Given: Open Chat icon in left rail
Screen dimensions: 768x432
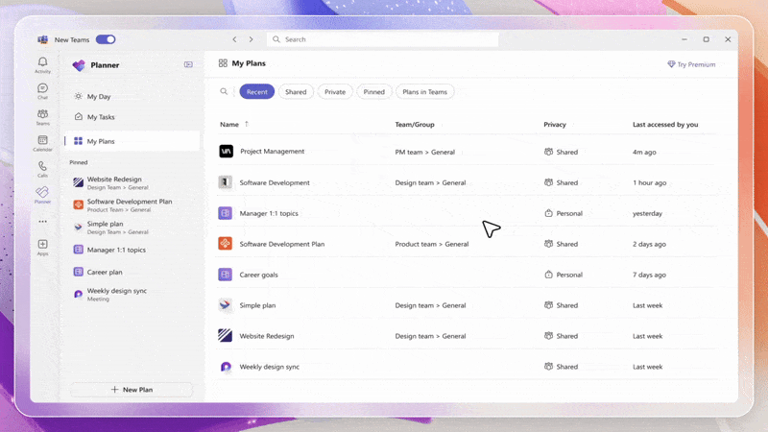Looking at the screenshot, I should (42, 91).
